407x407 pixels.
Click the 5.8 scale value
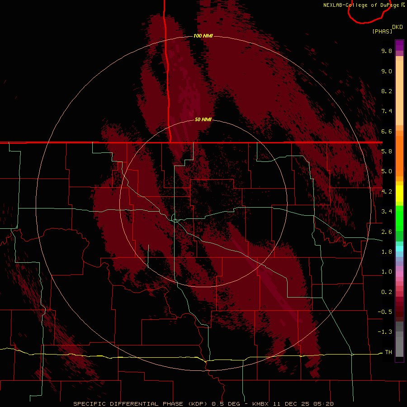pos(387,151)
